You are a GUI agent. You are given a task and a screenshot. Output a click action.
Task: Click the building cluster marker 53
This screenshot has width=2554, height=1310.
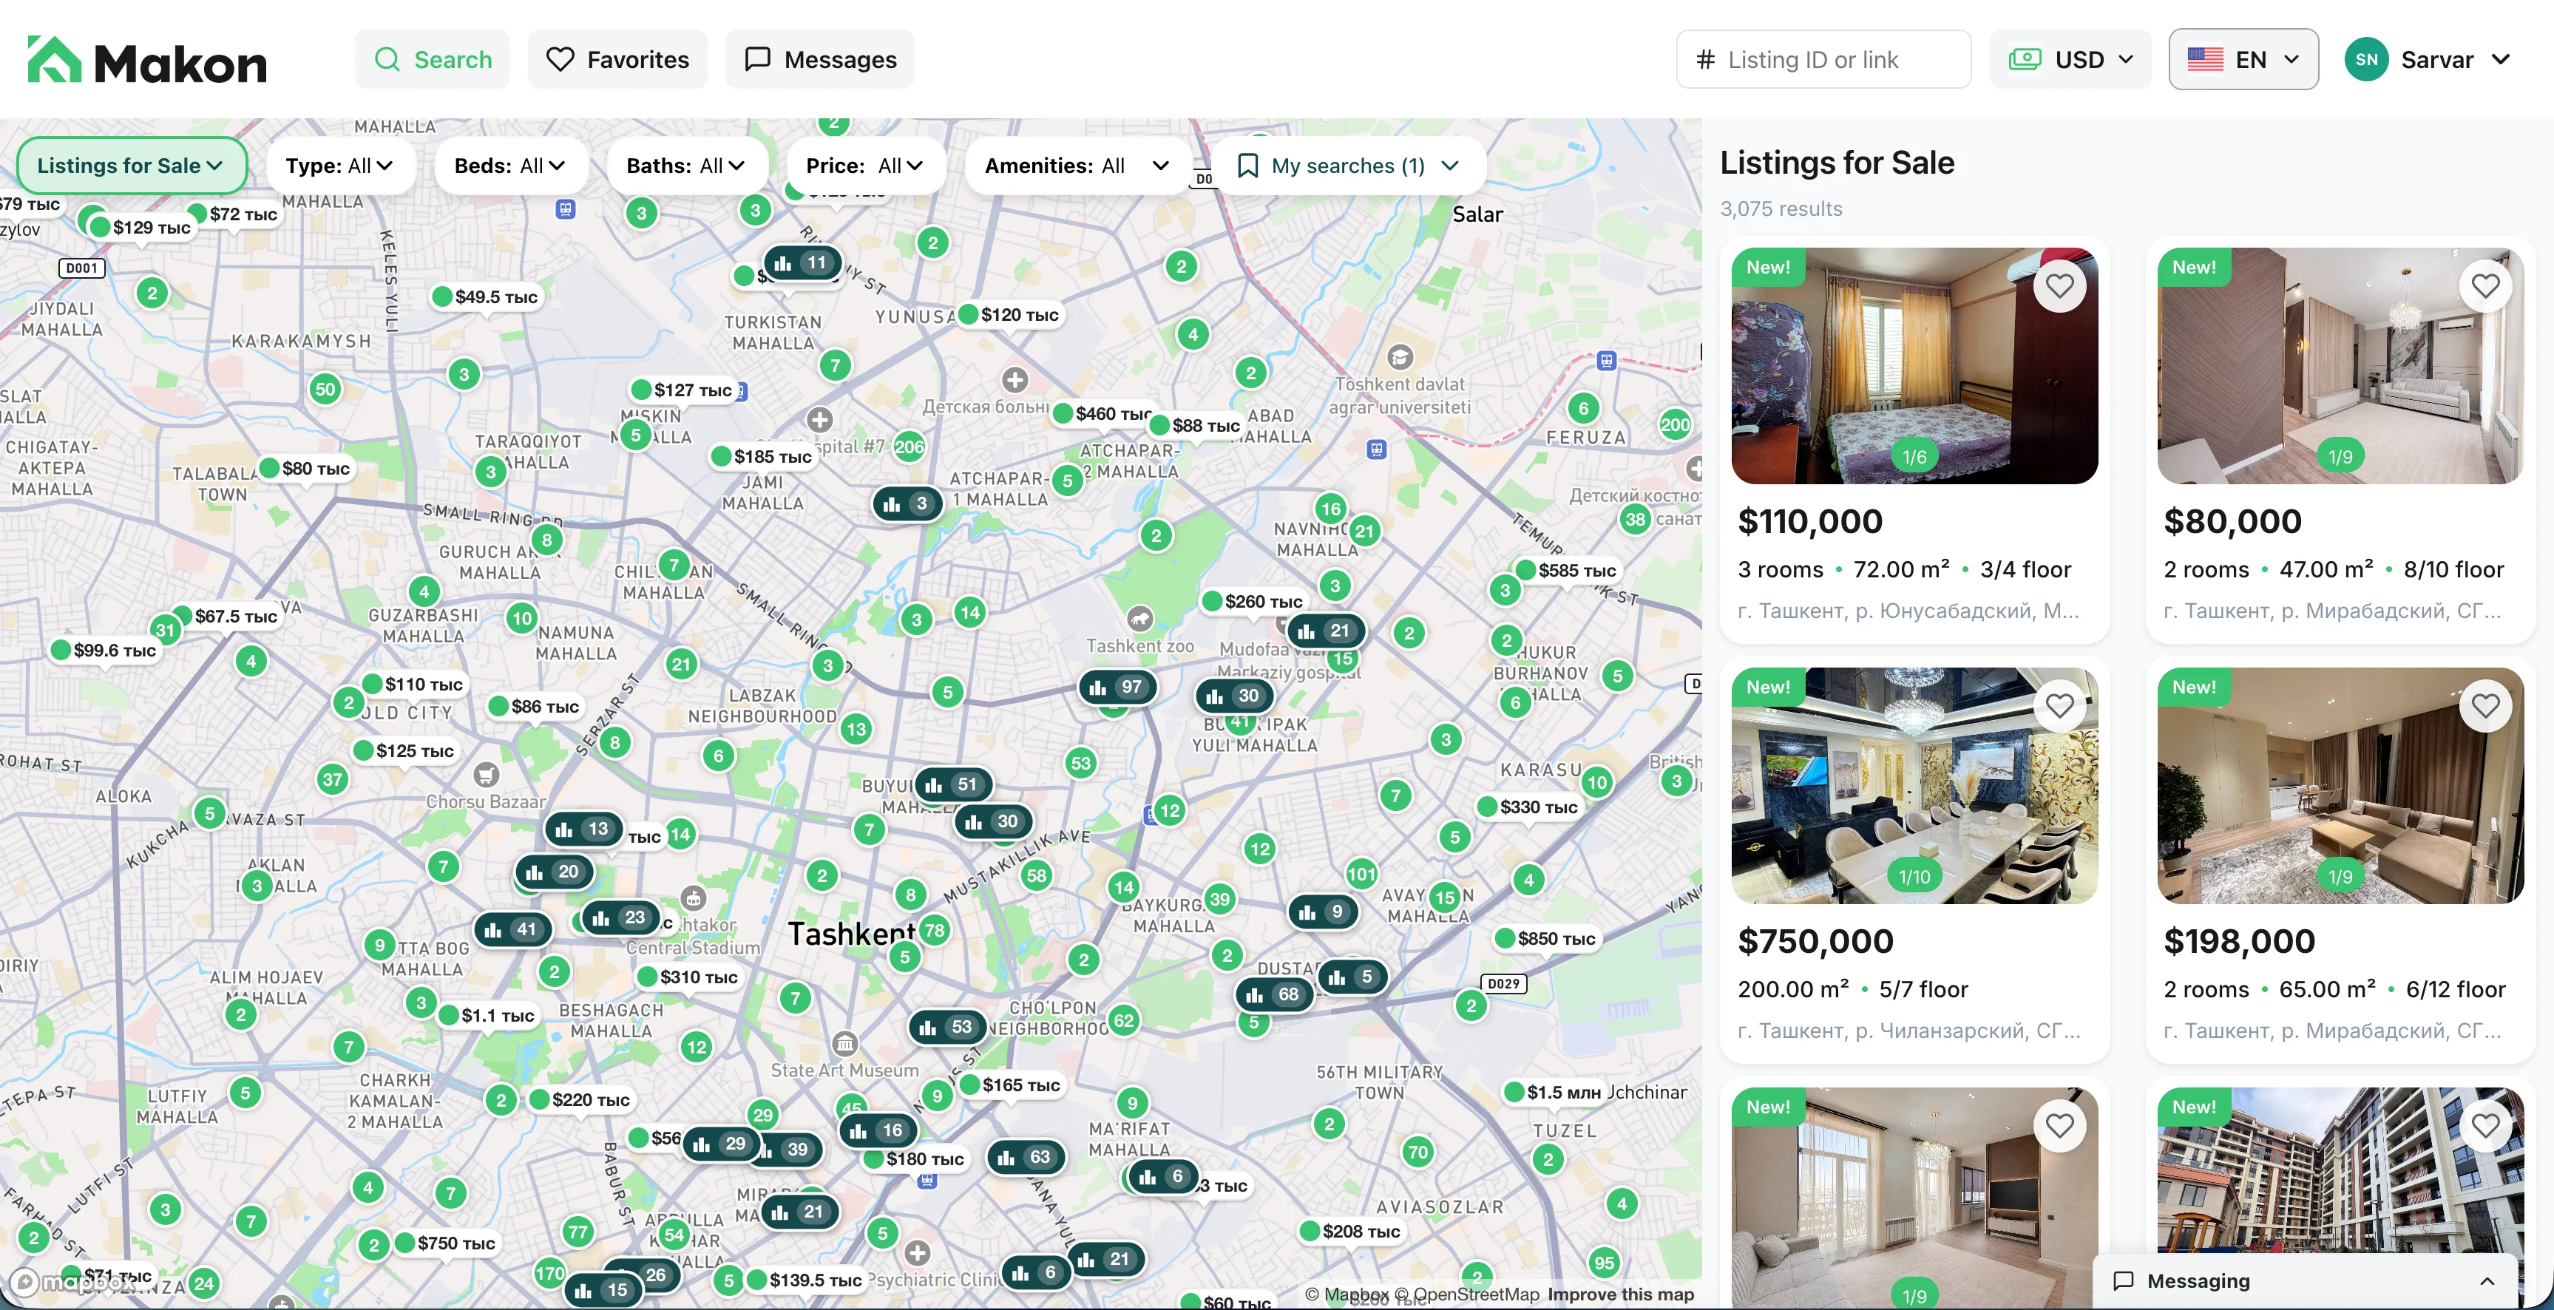[x=947, y=1027]
